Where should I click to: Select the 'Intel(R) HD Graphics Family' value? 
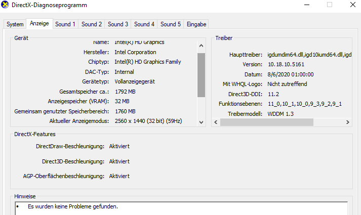coord(148,62)
